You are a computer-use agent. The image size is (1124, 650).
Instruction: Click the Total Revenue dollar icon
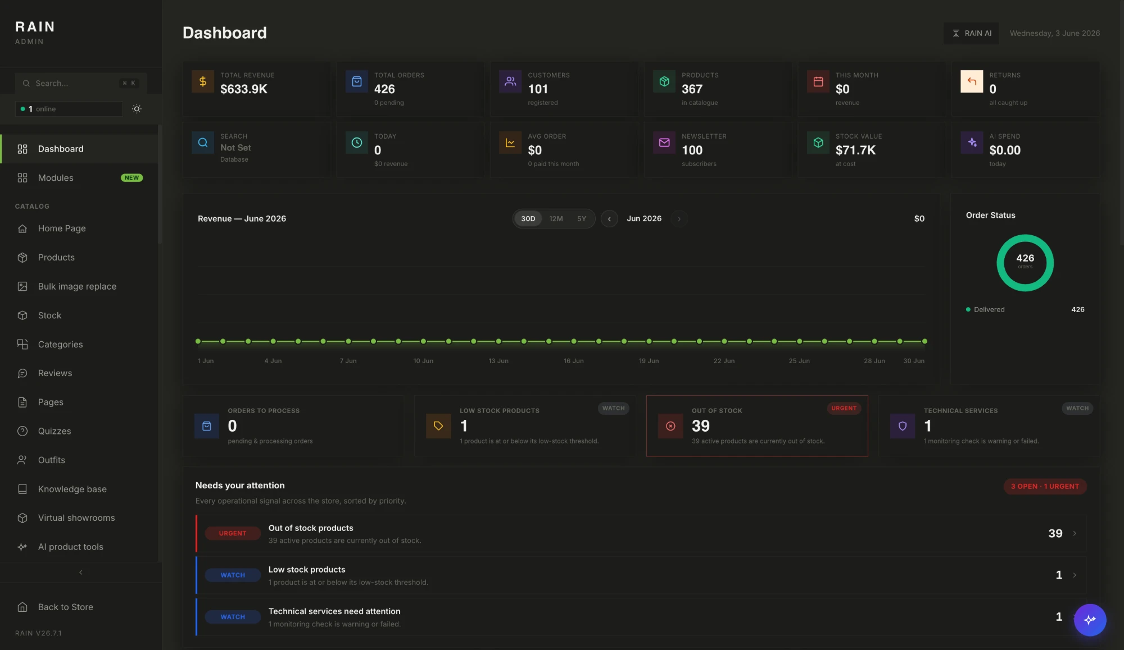pyautogui.click(x=203, y=82)
